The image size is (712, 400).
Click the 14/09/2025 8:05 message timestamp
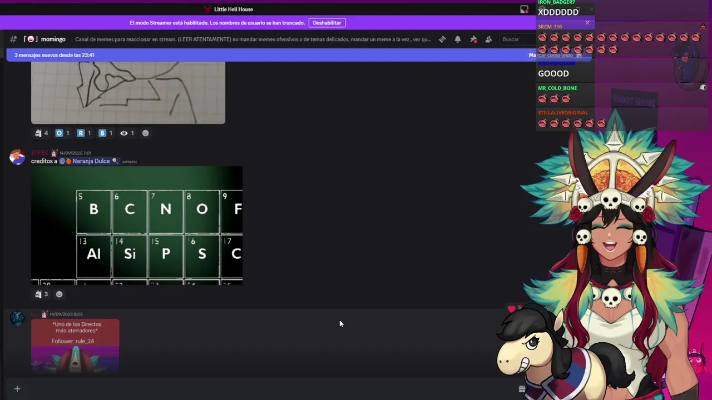66,314
